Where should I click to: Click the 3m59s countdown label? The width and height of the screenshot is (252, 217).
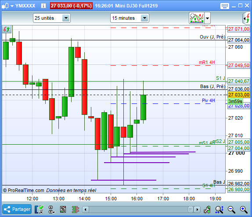tap(235, 101)
